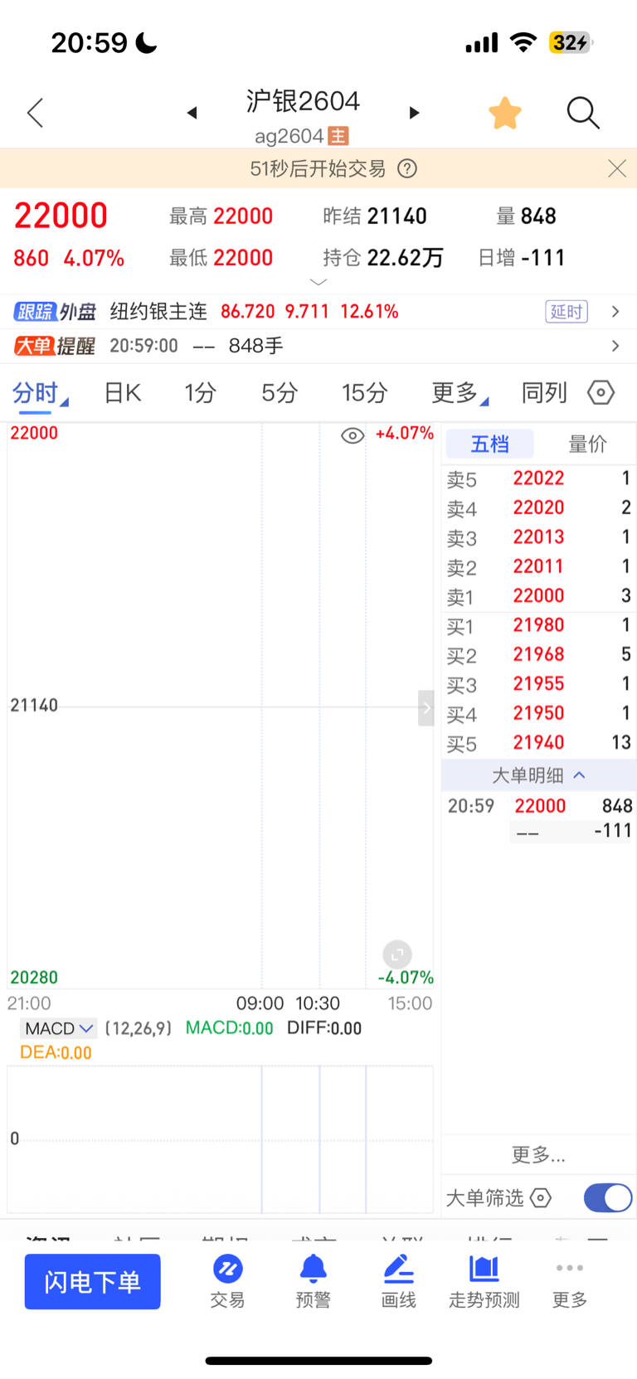Toggle the favorite star icon

pyautogui.click(x=504, y=113)
